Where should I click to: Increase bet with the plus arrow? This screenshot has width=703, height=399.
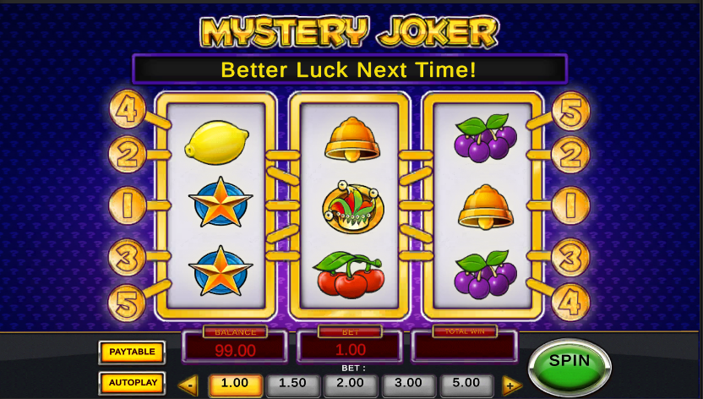point(511,385)
